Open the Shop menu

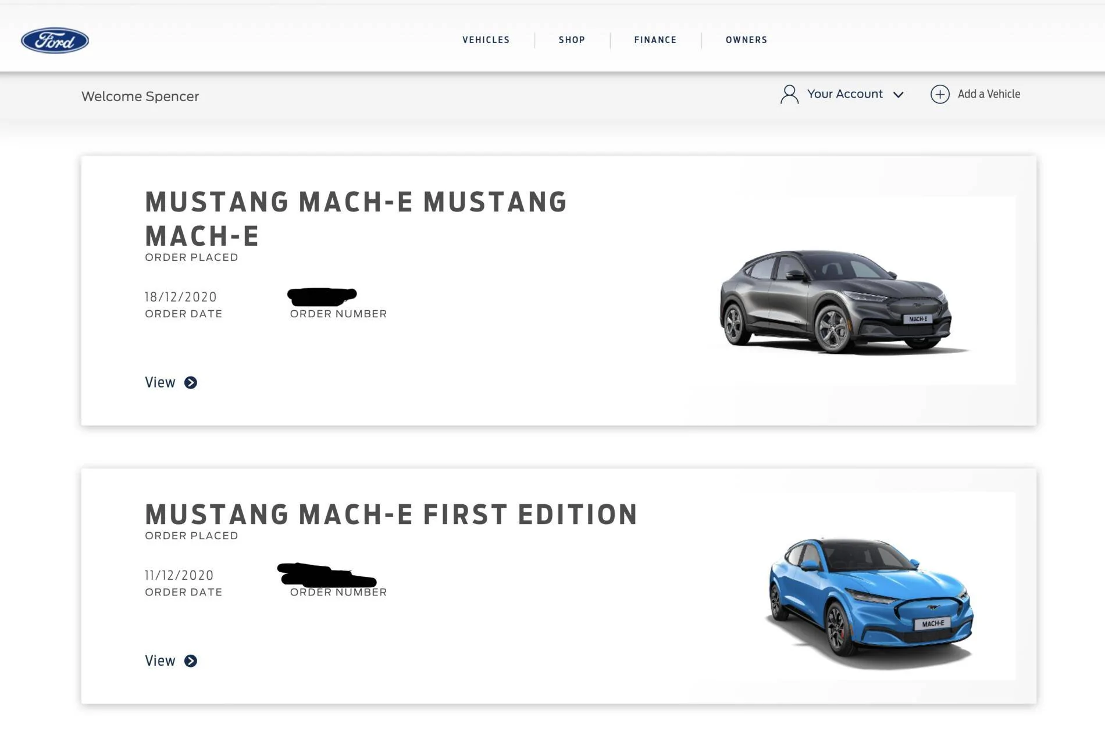pyautogui.click(x=572, y=40)
